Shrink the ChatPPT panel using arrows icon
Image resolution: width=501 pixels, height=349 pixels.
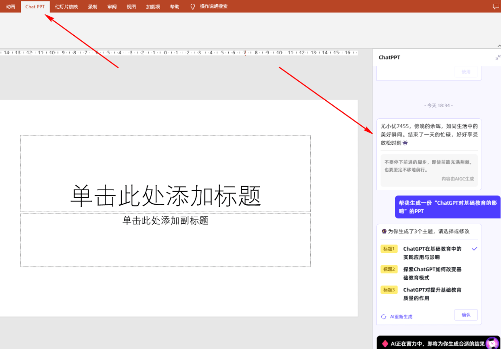(x=498, y=58)
